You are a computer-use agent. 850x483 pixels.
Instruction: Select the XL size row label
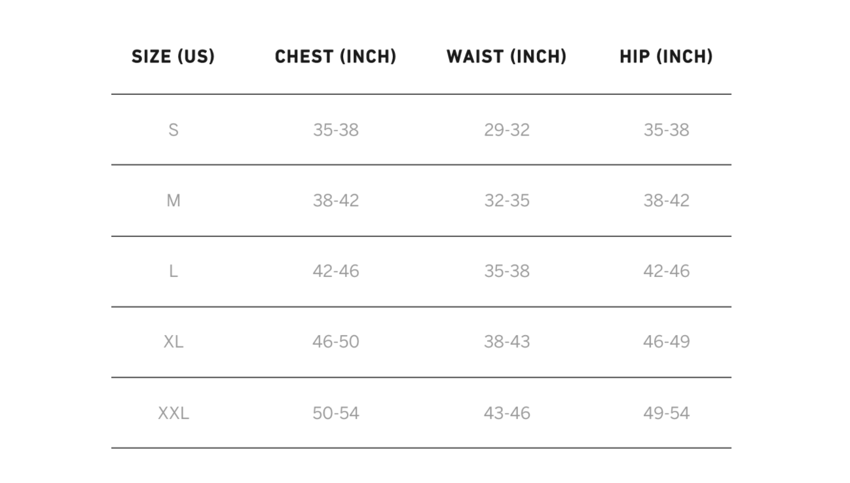[174, 342]
